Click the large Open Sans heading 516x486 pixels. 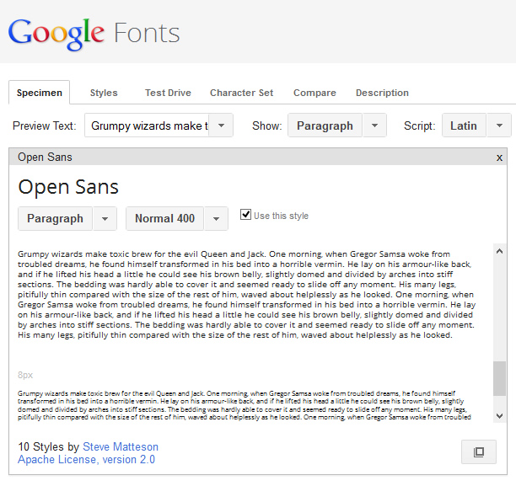click(x=68, y=187)
